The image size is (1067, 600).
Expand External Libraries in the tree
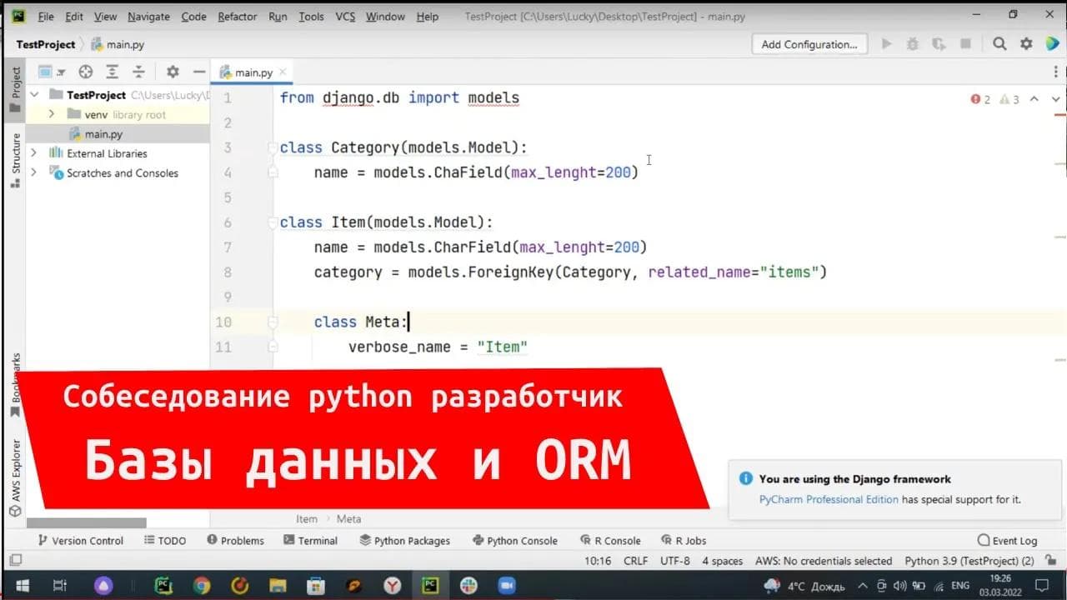(33, 153)
